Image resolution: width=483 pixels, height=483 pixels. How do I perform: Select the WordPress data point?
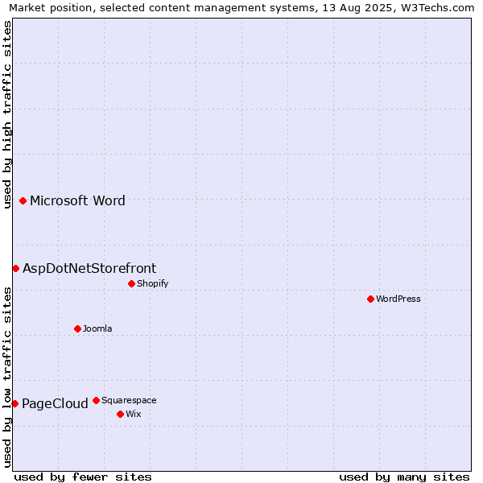pyautogui.click(x=370, y=299)
